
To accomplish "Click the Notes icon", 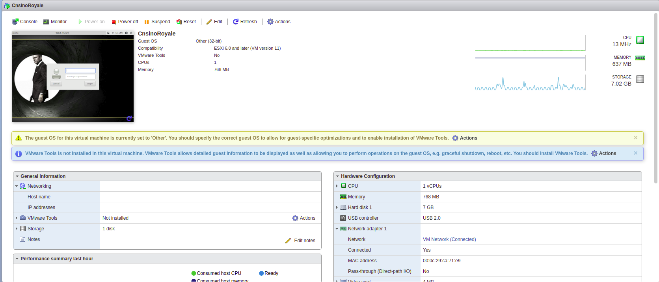I will tap(22, 239).
